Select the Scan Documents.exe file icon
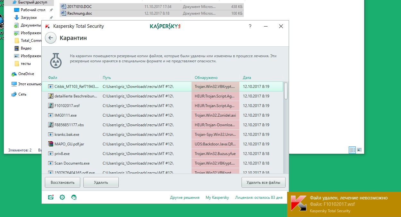 50,163
